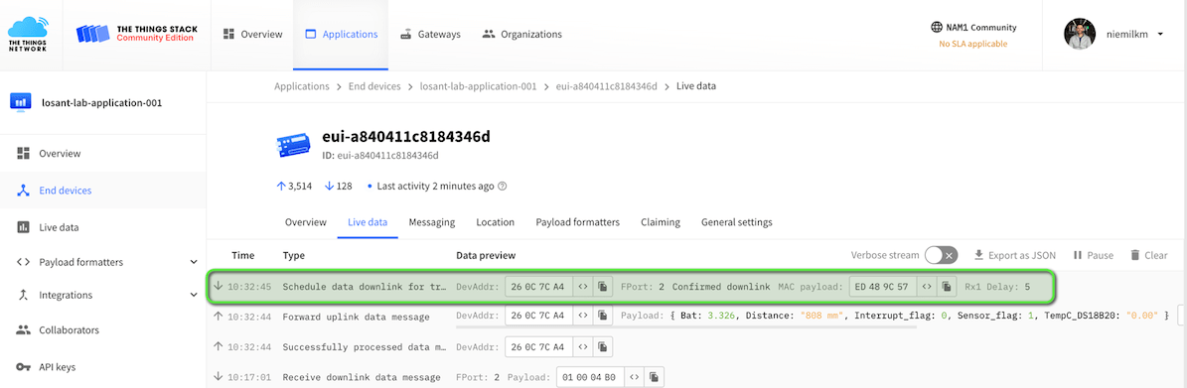
Task: Click the downlink count 128
Action: pyautogui.click(x=339, y=186)
